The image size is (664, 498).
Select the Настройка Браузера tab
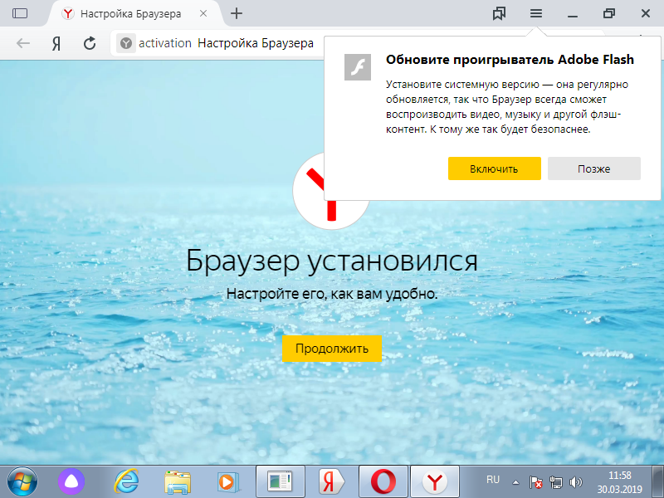click(134, 13)
